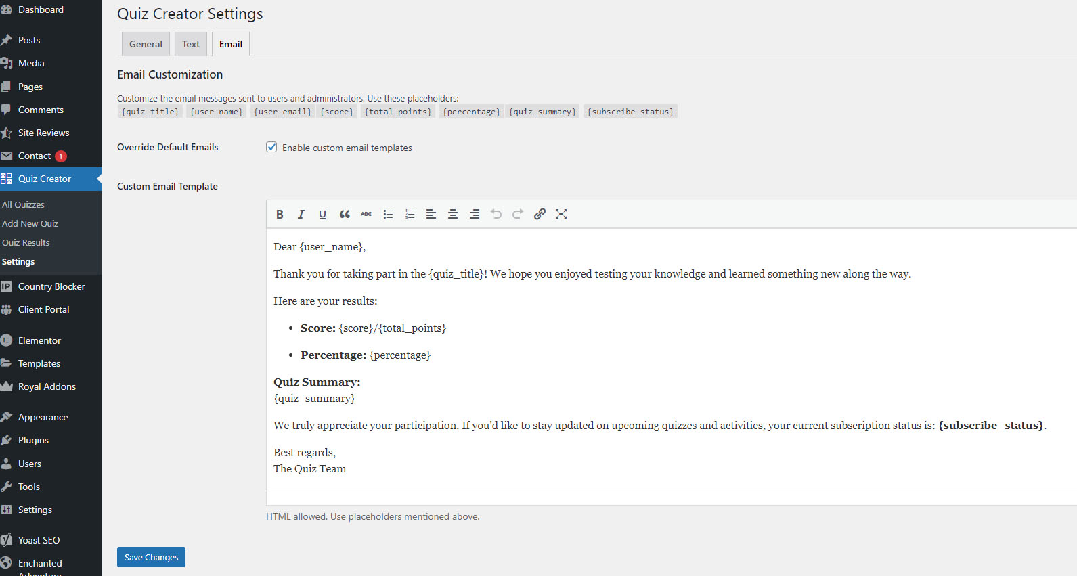Image resolution: width=1077 pixels, height=576 pixels.
Task: Click the Tools wrench icon
Action: pos(6,487)
